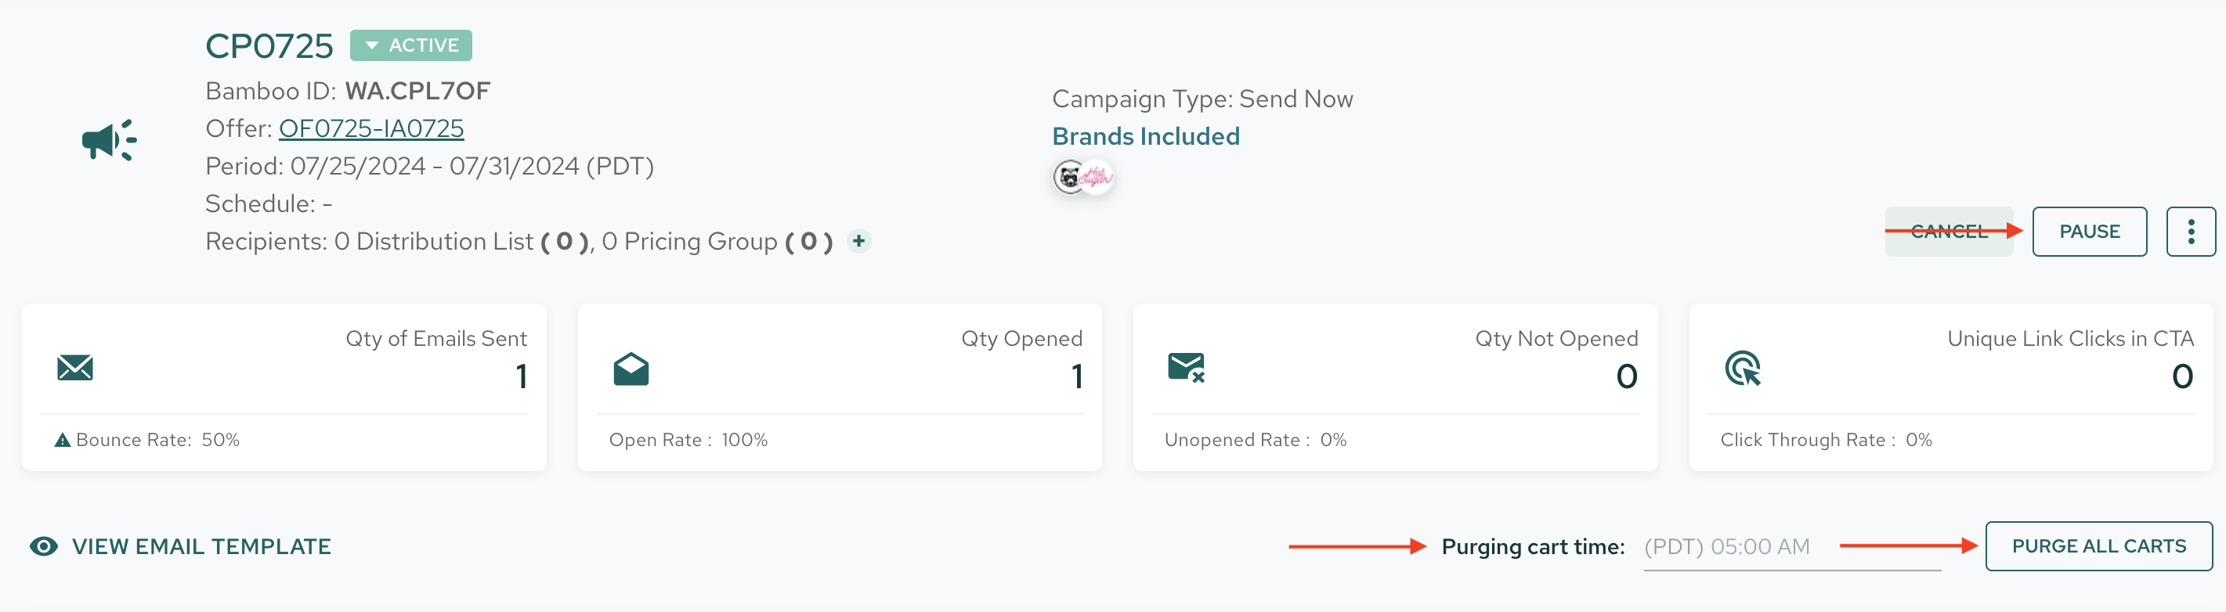Viewport: 2226px width, 612px height.
Task: Click the opened envelope icon
Action: pos(631,369)
